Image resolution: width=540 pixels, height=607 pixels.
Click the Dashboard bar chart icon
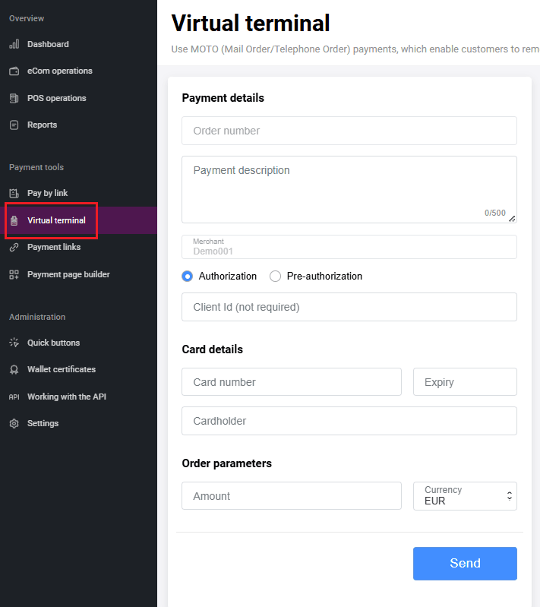tap(14, 44)
